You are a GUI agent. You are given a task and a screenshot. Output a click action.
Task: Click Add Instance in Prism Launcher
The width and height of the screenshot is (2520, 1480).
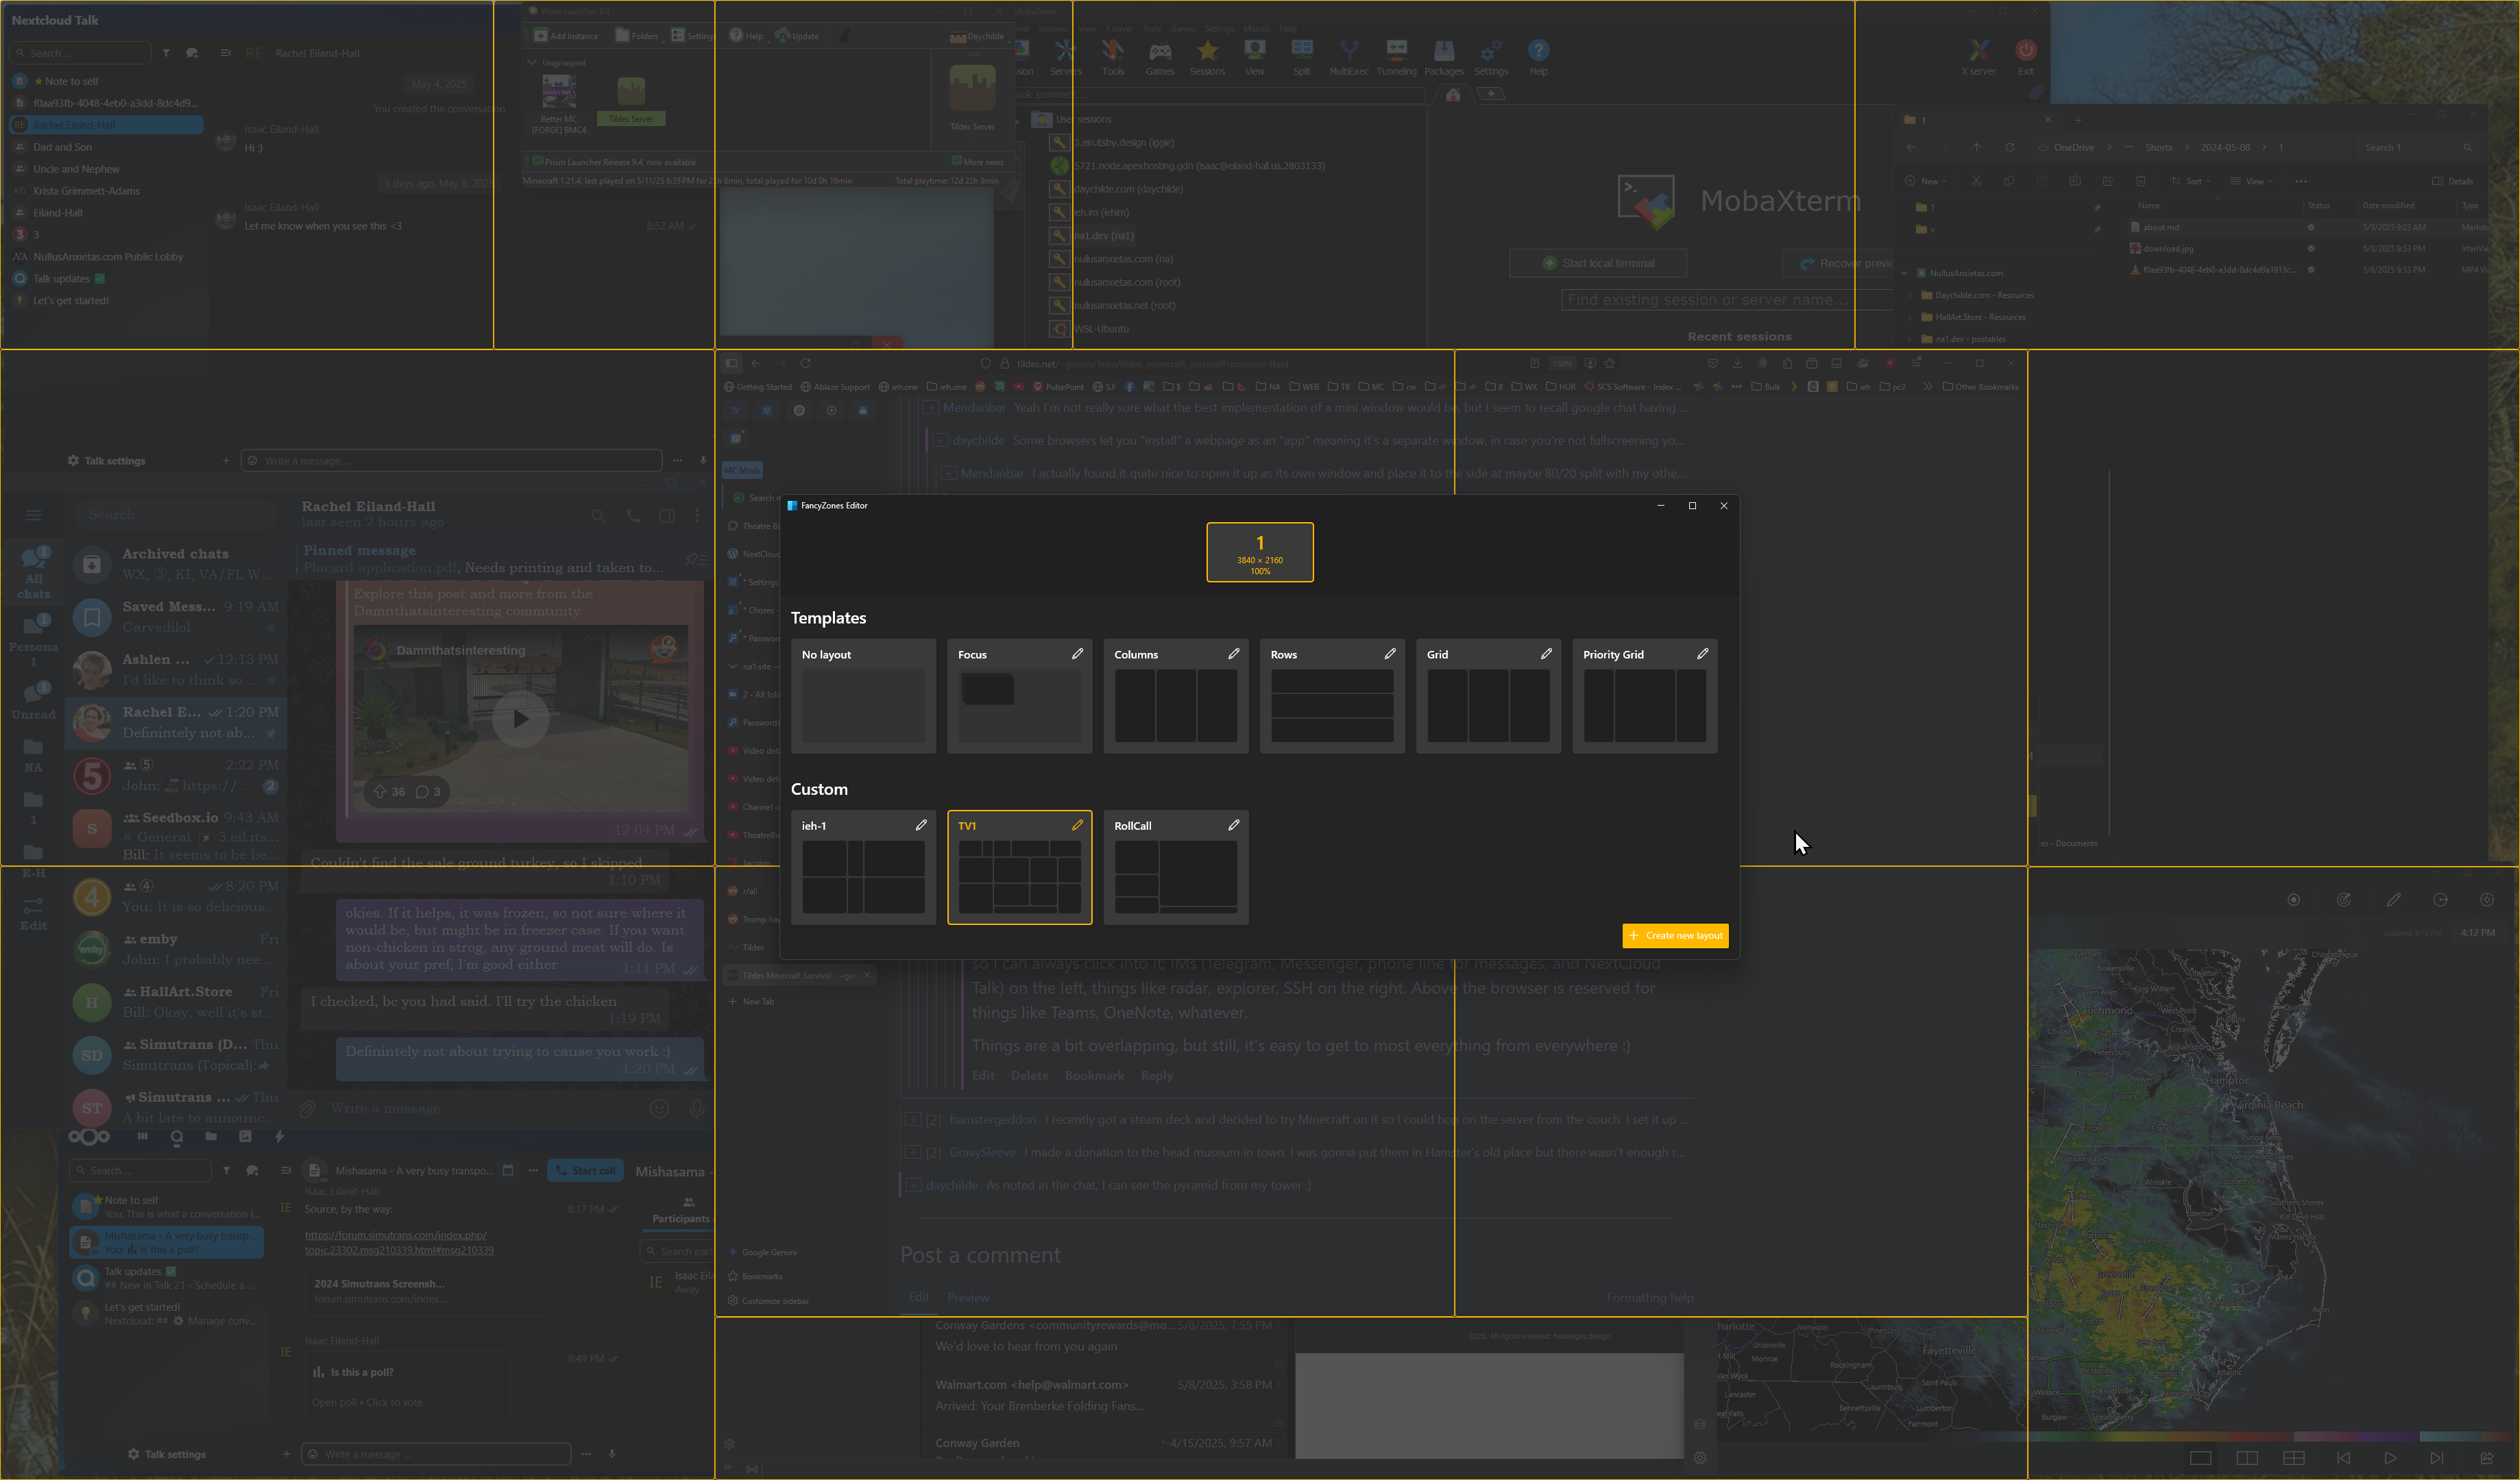pos(566,36)
